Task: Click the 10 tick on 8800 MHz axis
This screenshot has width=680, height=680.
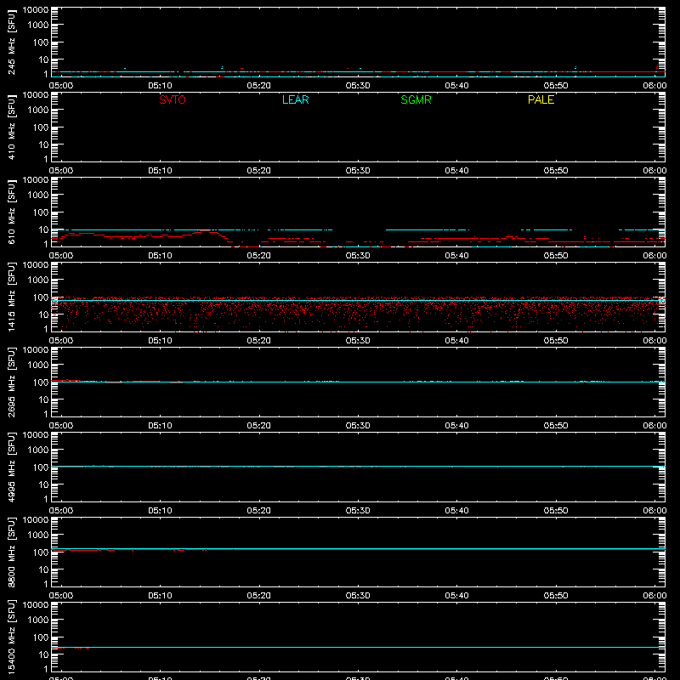Action: [43, 569]
